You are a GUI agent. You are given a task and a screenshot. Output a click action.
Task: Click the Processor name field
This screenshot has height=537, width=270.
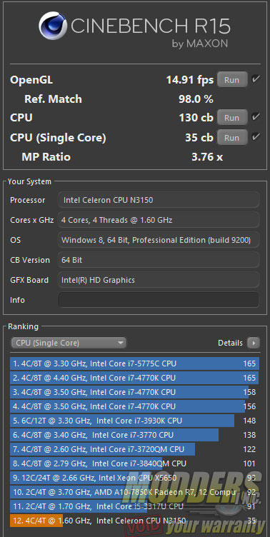(x=159, y=200)
